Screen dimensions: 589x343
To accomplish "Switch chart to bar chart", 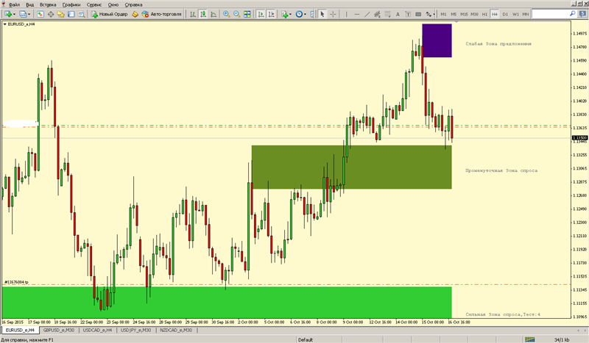I will tap(193, 14).
